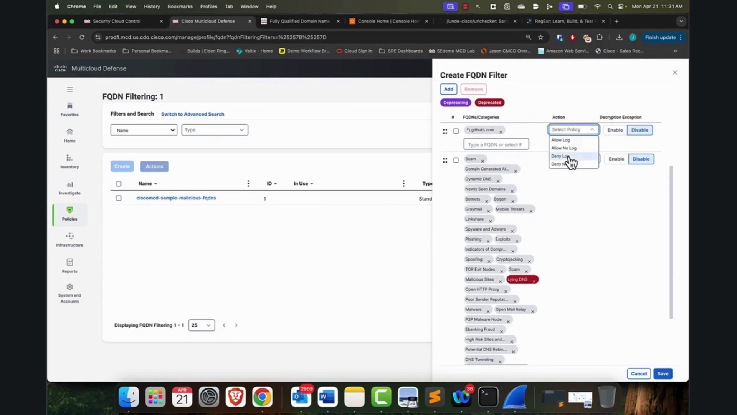Enable decryption exception for github.com row
Image resolution: width=737 pixels, height=415 pixels.
tap(615, 130)
